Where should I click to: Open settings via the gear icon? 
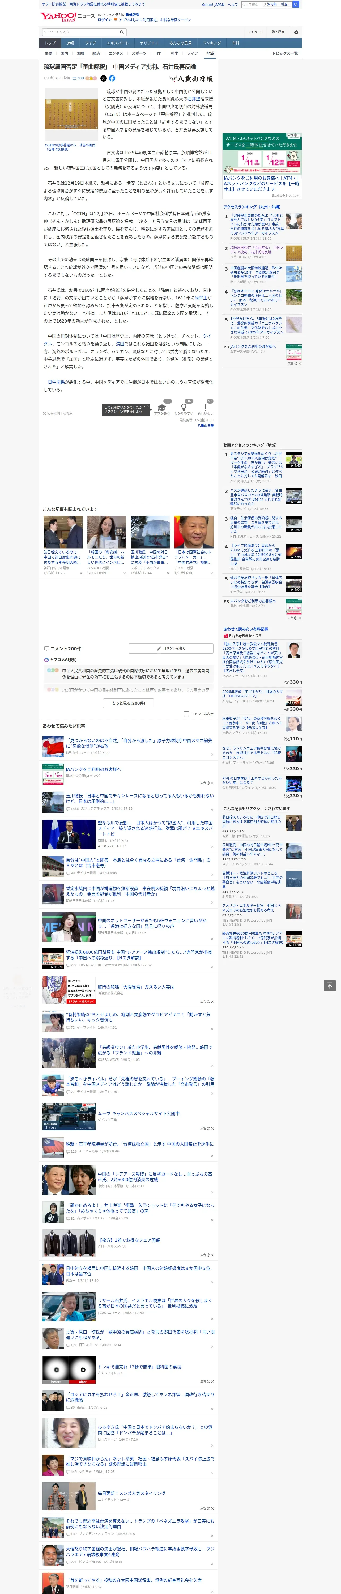point(296,32)
